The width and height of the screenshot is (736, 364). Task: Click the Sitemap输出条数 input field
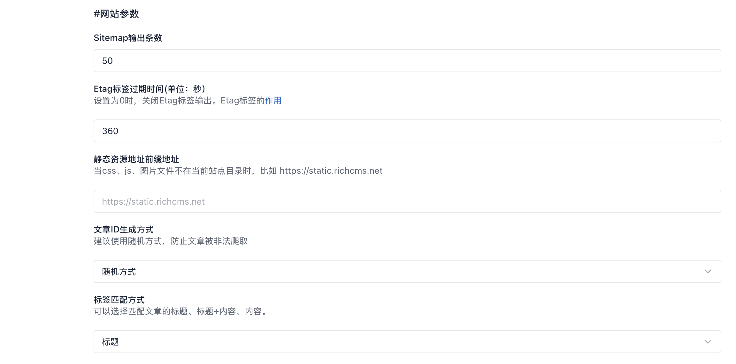tap(407, 61)
